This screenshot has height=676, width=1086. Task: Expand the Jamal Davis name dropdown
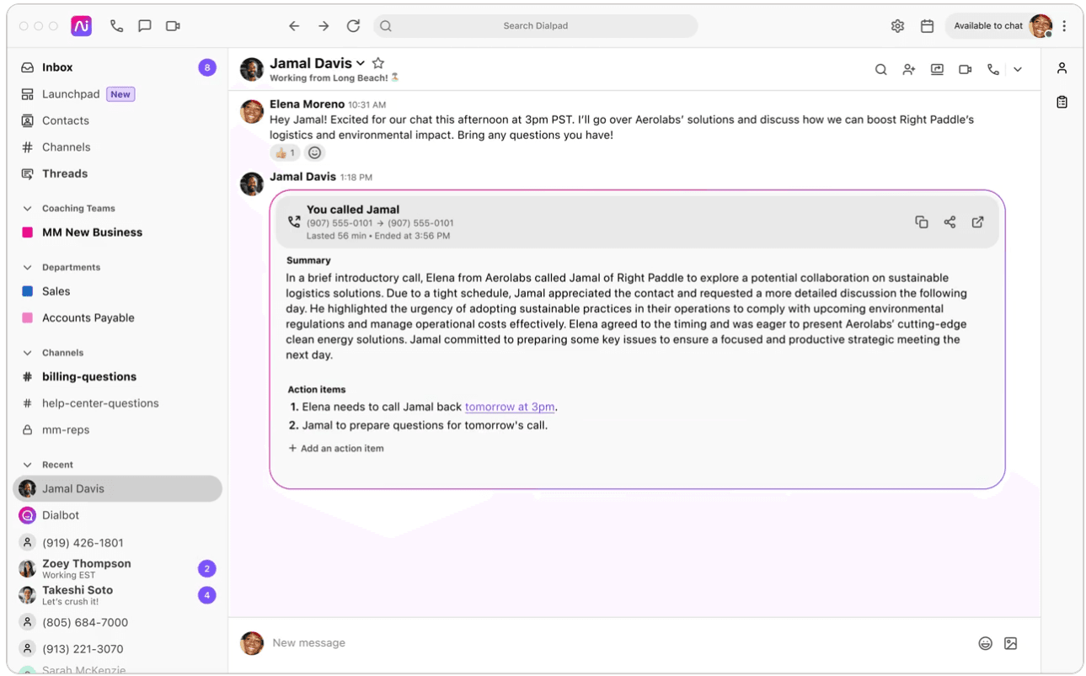click(361, 64)
